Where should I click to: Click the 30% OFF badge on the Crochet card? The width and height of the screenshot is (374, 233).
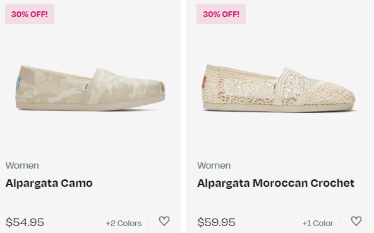click(221, 14)
